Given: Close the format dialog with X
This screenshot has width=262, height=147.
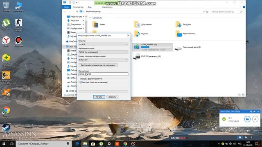Looking at the screenshot, I should [x=128, y=36].
